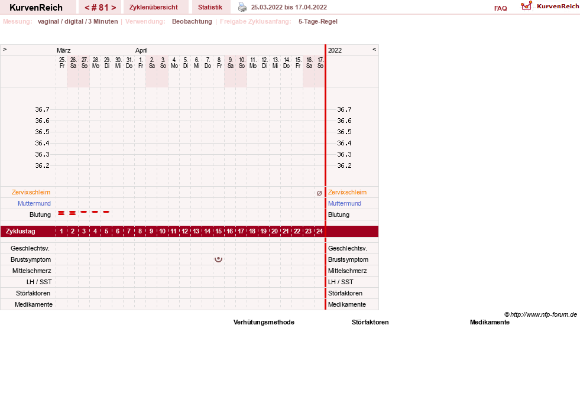Click the heavy bleeding mark on cycle day 2
This screenshot has height=416, width=580.
tap(73, 213)
